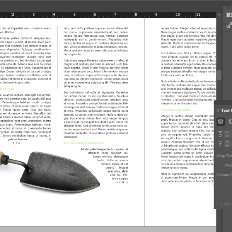Open the CC Libraries panel icon
The height and width of the screenshot is (232, 232).
(x=229, y=15)
